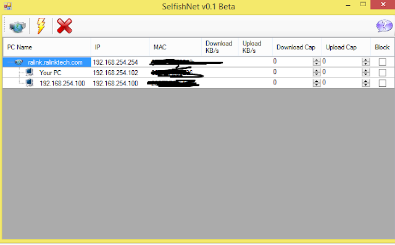Minimize the SelfishNet window
The height and width of the screenshot is (245, 395).
coord(348,6)
